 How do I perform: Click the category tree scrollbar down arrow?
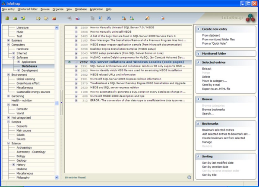pyautogui.click(x=57, y=177)
